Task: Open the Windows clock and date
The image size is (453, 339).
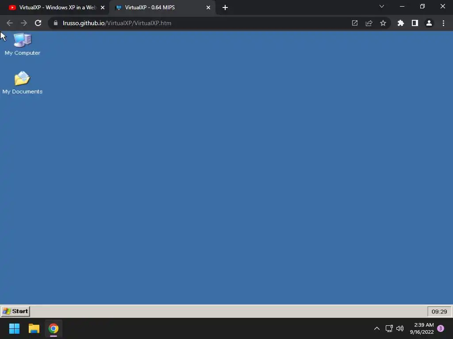Action: 422,328
